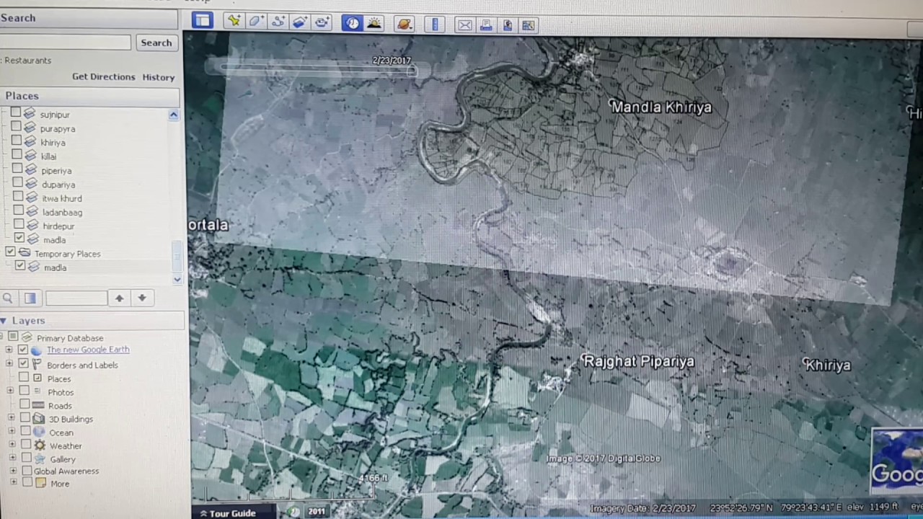Click into the search text field
The image size is (923, 519).
coord(65,43)
